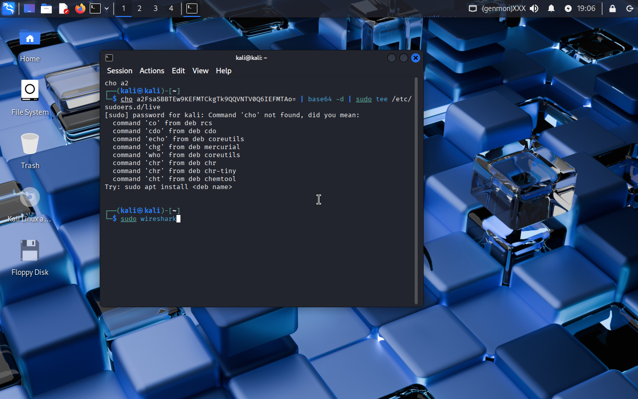Image resolution: width=638 pixels, height=399 pixels.
Task: Expand the terminal launcher dropdown arrow
Action: pos(107,8)
